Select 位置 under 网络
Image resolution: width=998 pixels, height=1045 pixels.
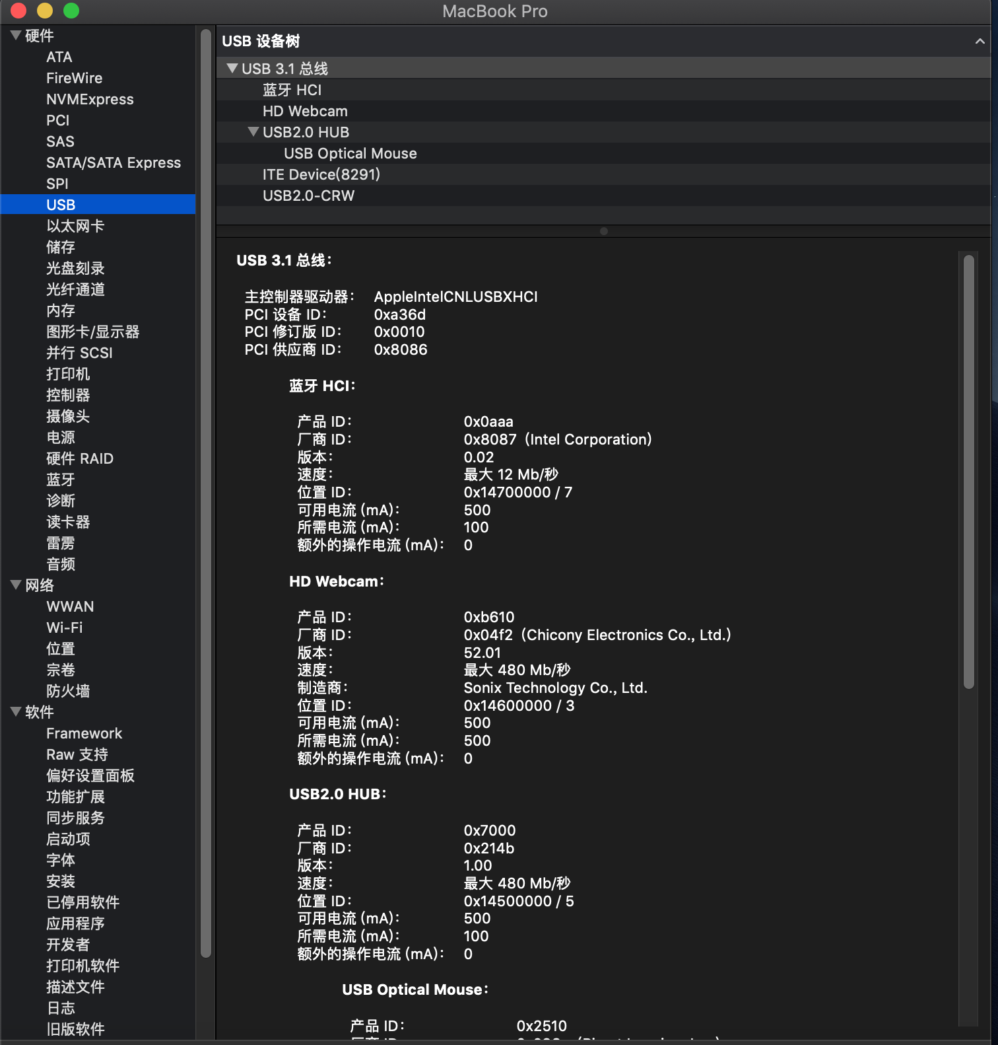click(x=61, y=649)
